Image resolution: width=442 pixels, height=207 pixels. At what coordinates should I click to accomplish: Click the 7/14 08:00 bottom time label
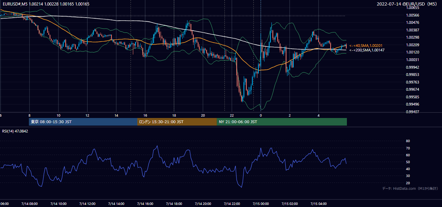pyautogui.click(x=29, y=204)
